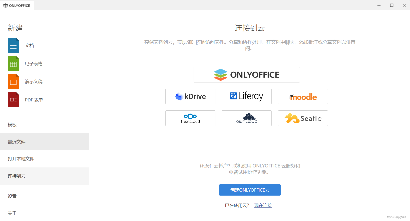
Task: Click the green 电子表格 spreadsheet icon
Action: (x=13, y=64)
